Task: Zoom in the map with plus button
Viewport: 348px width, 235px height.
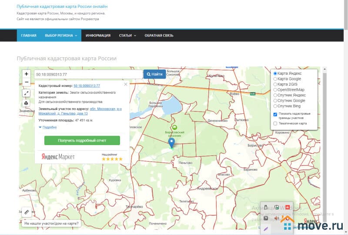Action: 27,74
